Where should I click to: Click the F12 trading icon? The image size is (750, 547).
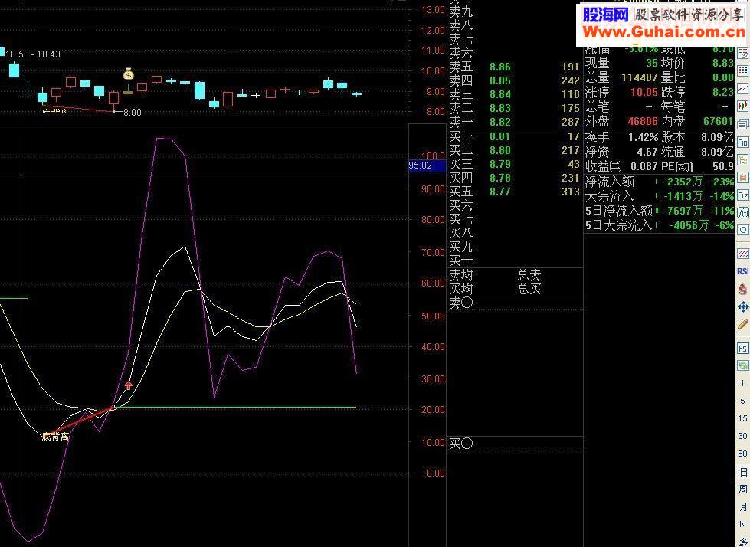[742, 195]
